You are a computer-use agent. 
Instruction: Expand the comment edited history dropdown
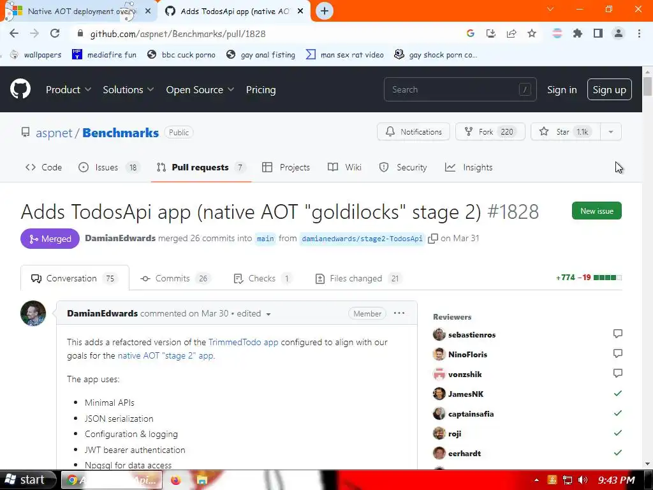point(268,314)
